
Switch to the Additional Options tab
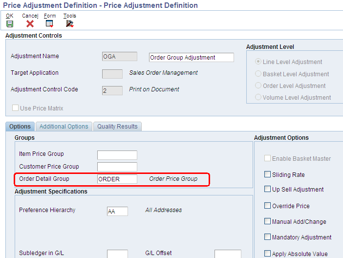pyautogui.click(x=64, y=127)
